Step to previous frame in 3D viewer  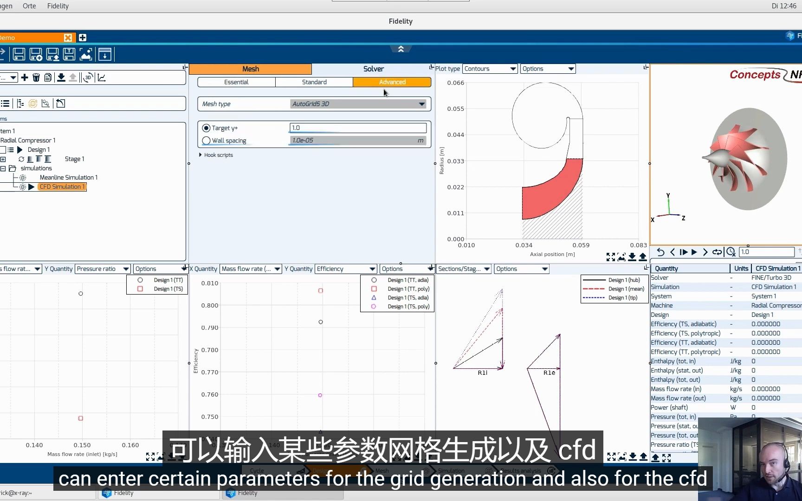(673, 252)
